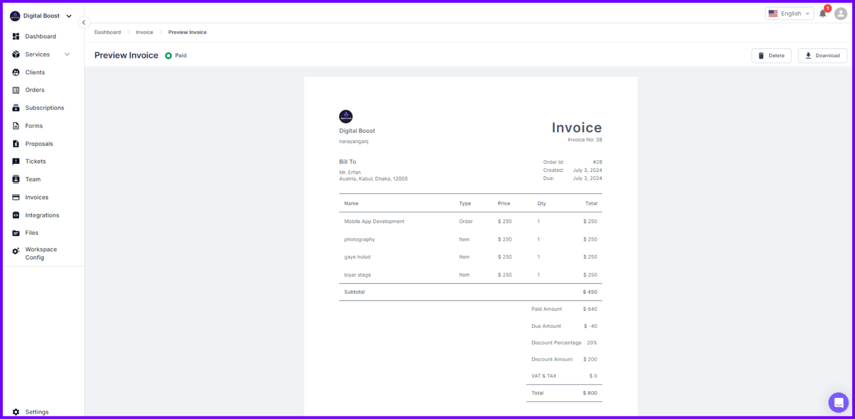Download the invoice
The image size is (855, 419).
pos(822,56)
